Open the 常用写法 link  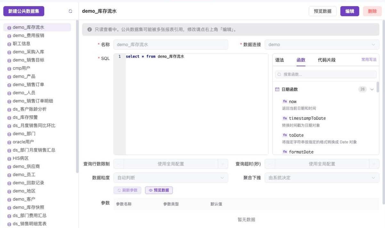pos(369,60)
